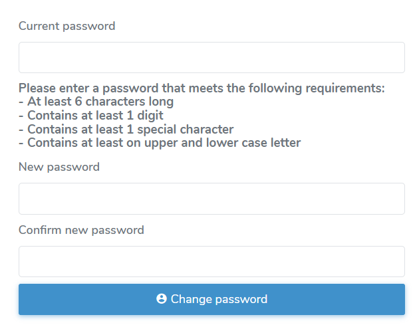
Task: Click the "New password" label text
Action: [x=59, y=167]
